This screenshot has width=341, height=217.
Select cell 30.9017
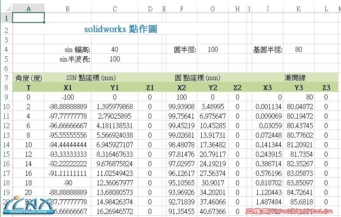tap(213, 183)
